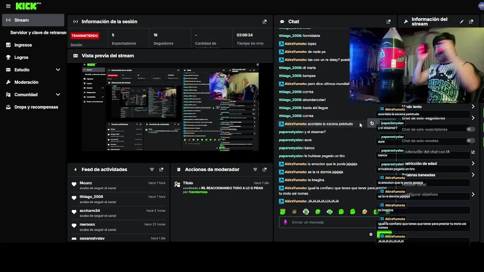Viewport: 484px width, 272px height.
Task: Click merooxx in the activity feed
Action: click(x=87, y=224)
